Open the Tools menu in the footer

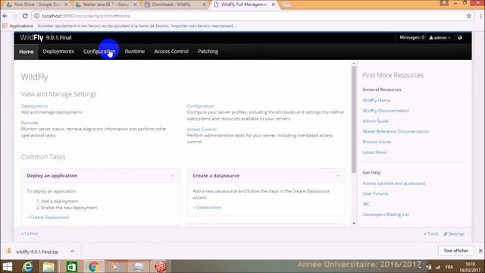pyautogui.click(x=431, y=234)
